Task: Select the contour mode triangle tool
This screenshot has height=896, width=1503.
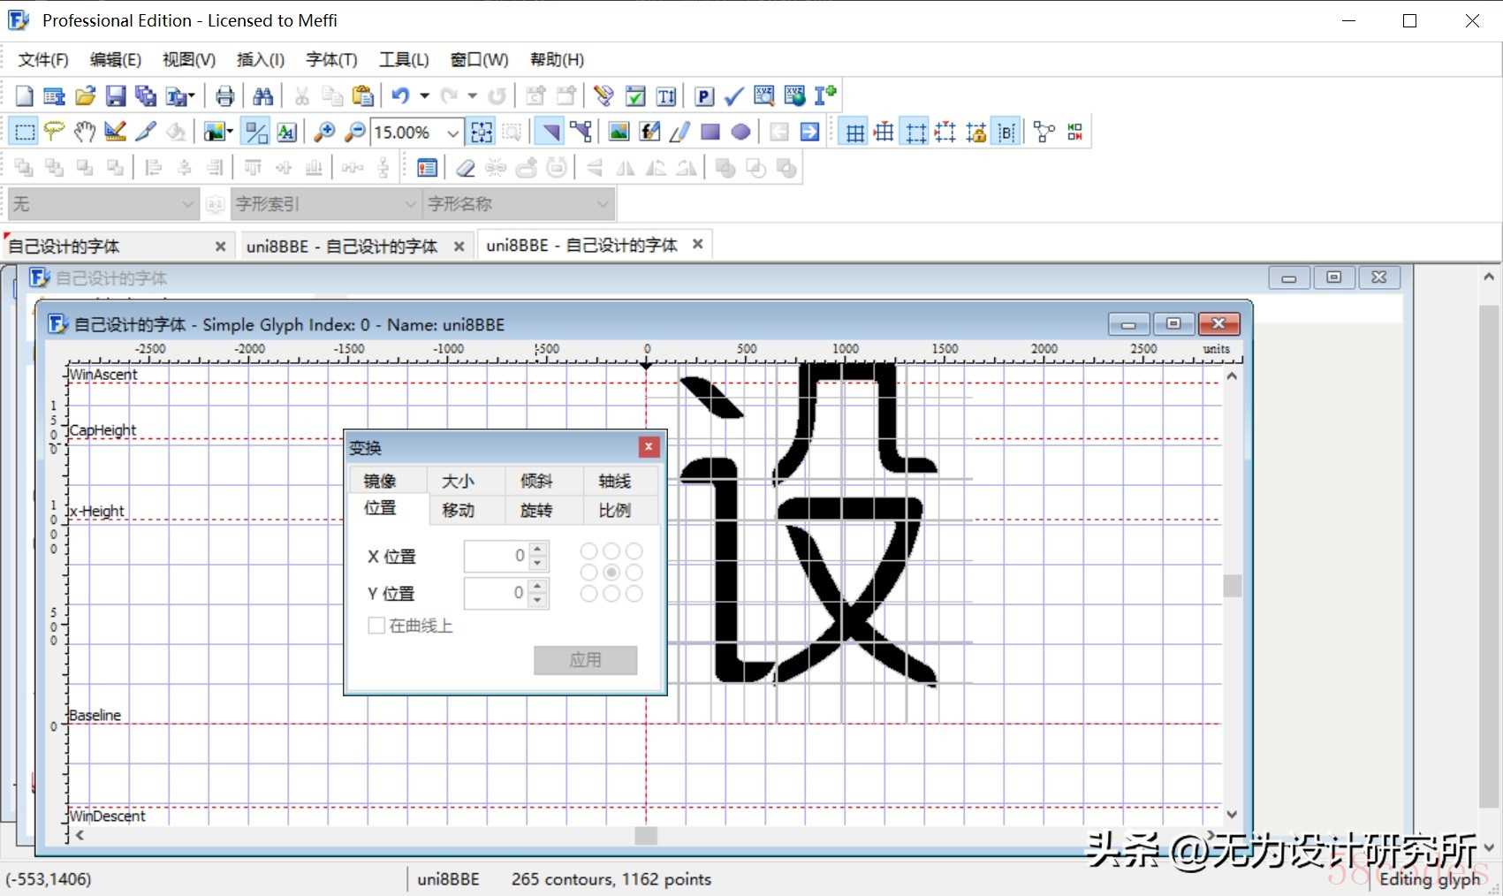Action: coord(550,132)
